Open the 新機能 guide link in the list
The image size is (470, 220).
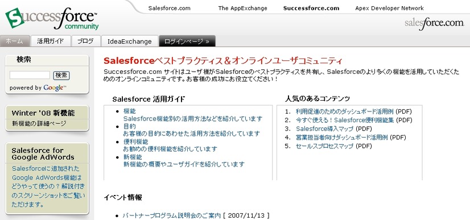[x=133, y=157]
